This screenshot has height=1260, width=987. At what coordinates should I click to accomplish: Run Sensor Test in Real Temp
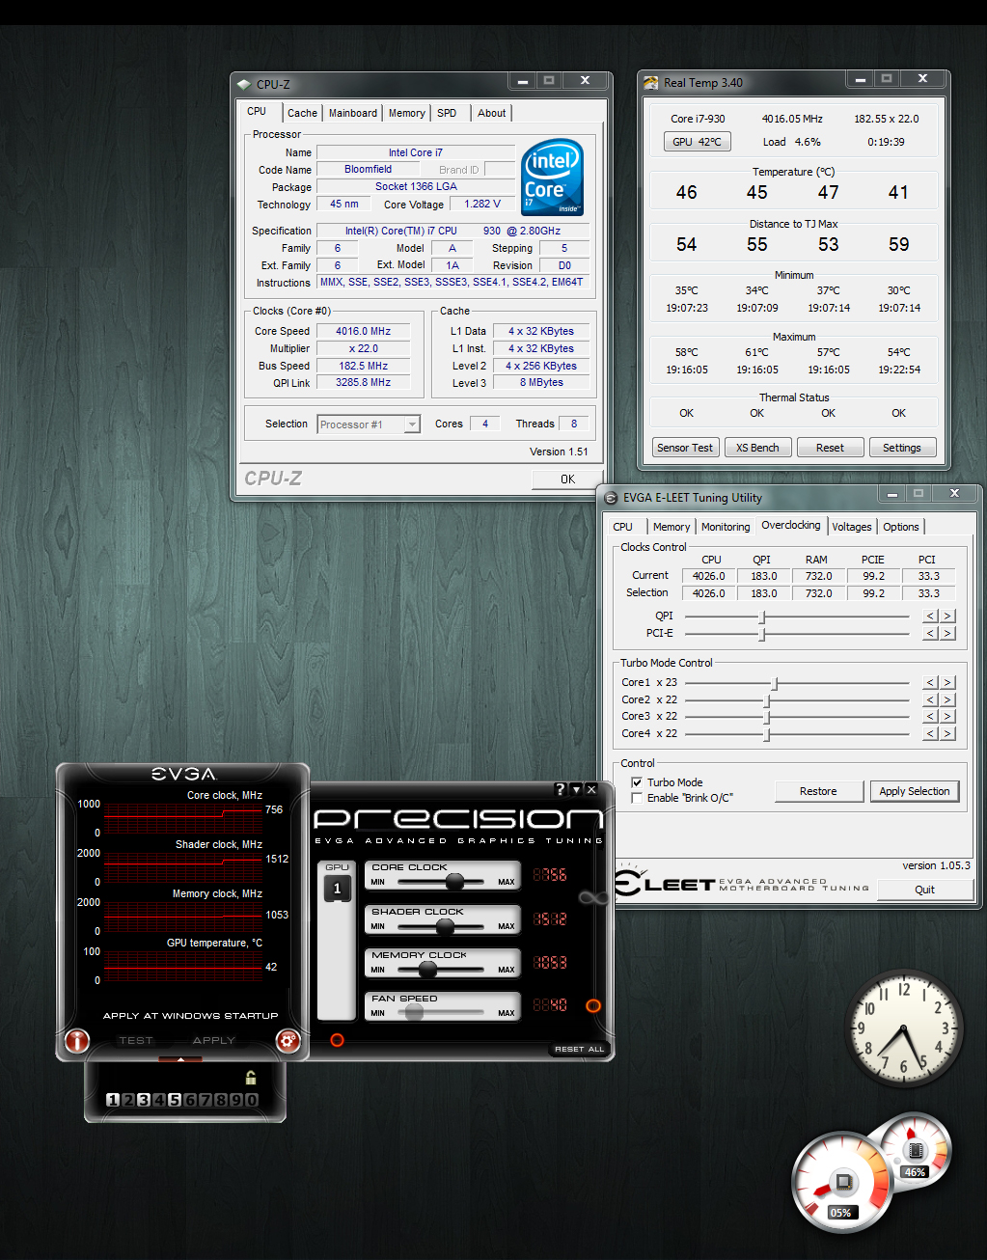(685, 448)
